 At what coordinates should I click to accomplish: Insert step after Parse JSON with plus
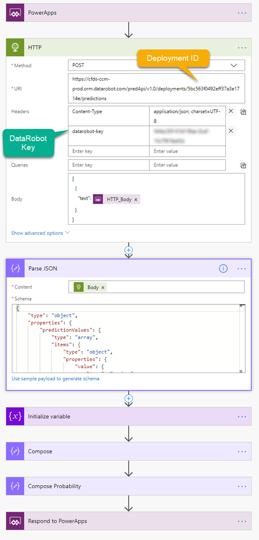tap(129, 398)
